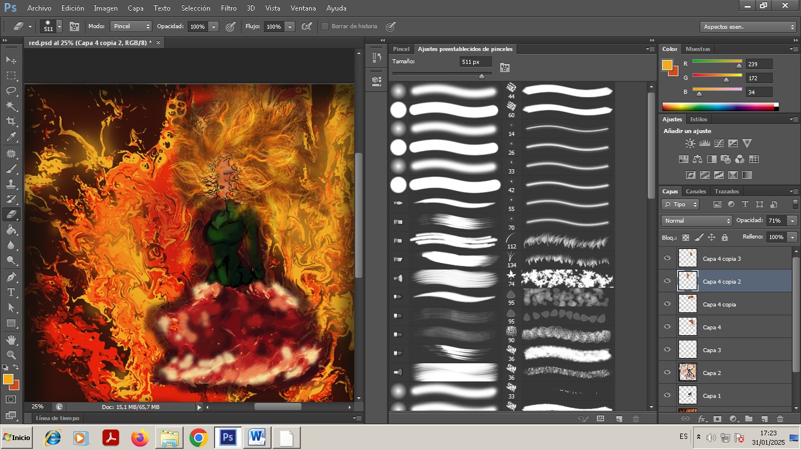Toggle visibility of Capa 1 layer
Viewport: 801px width, 450px height.
[667, 396]
